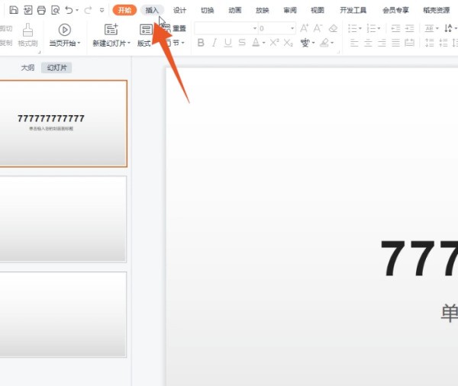Open the Insert (插入) ribbon tab

pyautogui.click(x=153, y=10)
